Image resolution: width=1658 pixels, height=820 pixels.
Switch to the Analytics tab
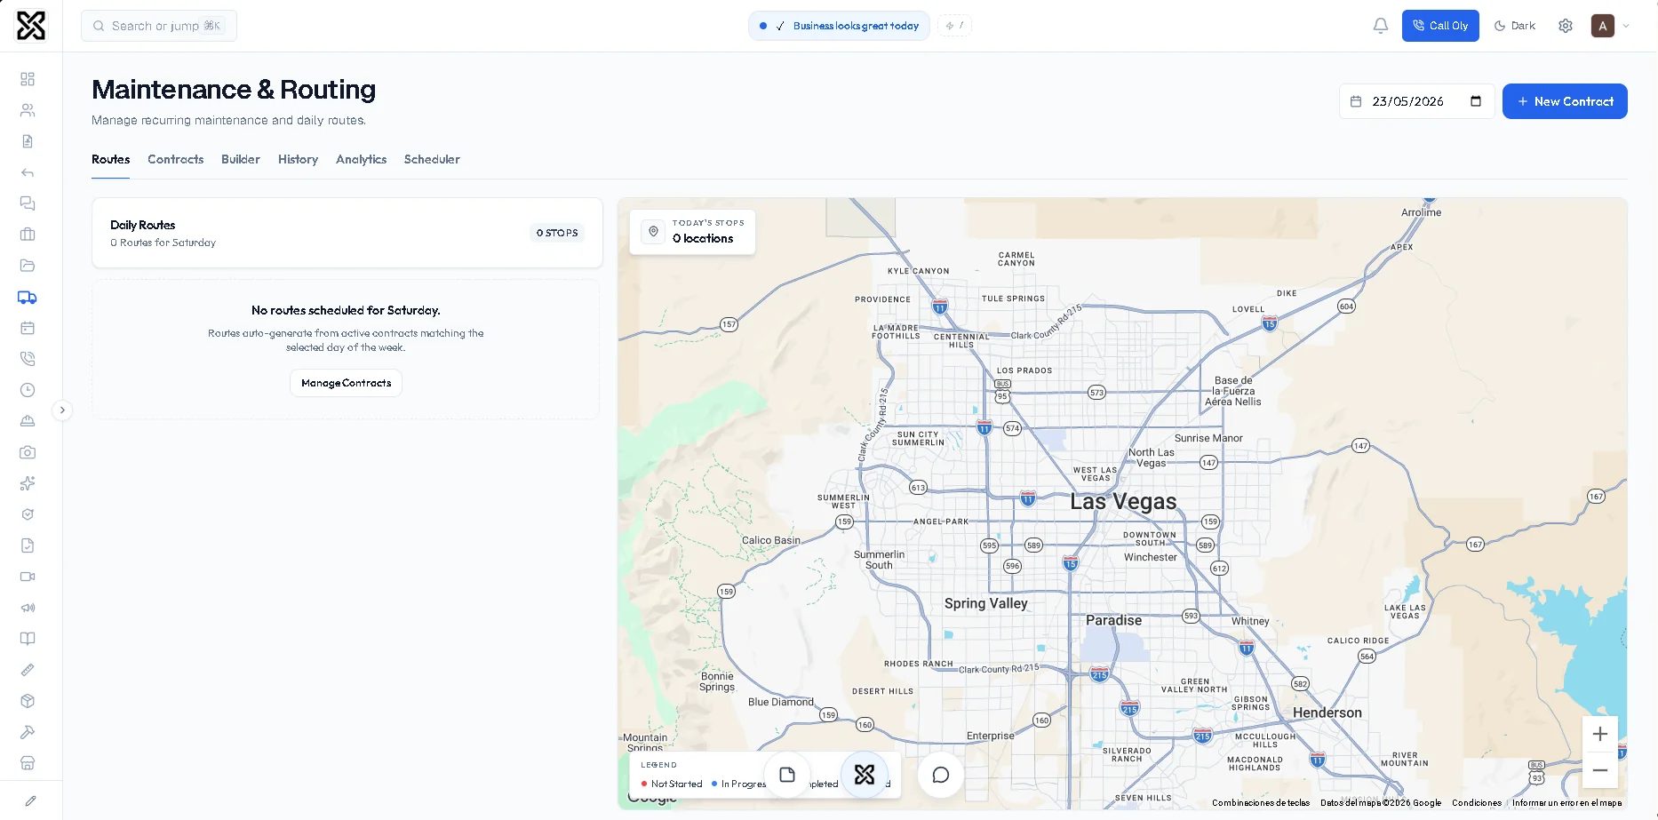tap(361, 159)
